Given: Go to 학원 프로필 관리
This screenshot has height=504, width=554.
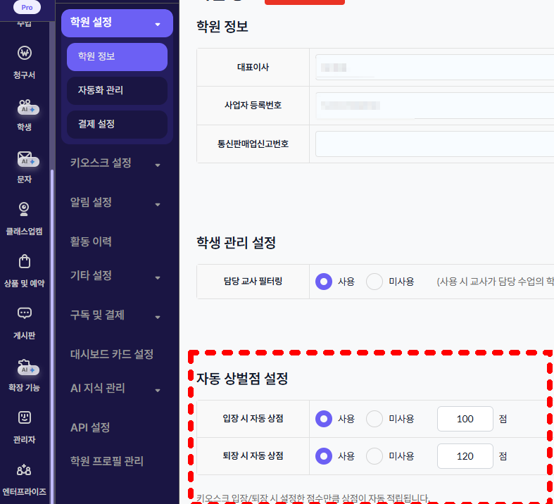Looking at the screenshot, I should pyautogui.click(x=107, y=461).
